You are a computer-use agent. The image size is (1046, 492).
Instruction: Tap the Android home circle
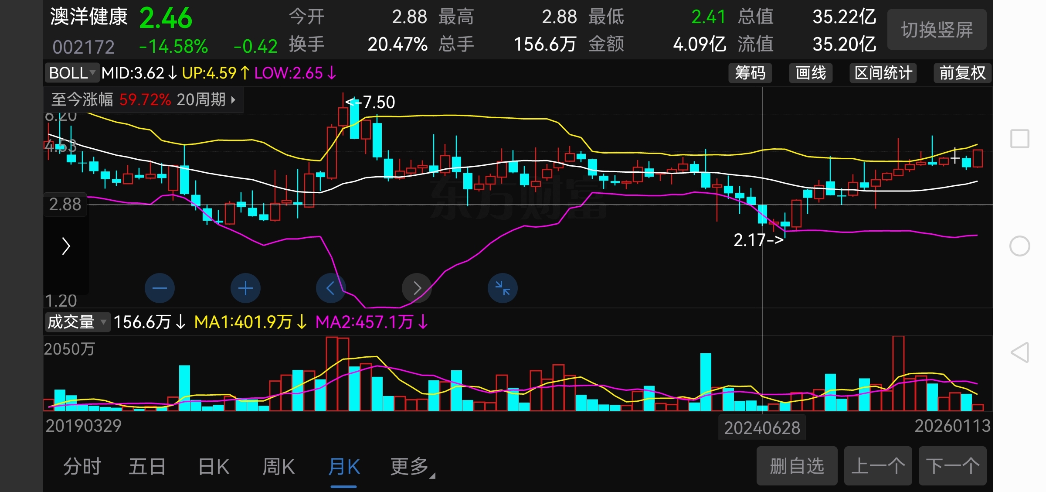[x=1019, y=246]
